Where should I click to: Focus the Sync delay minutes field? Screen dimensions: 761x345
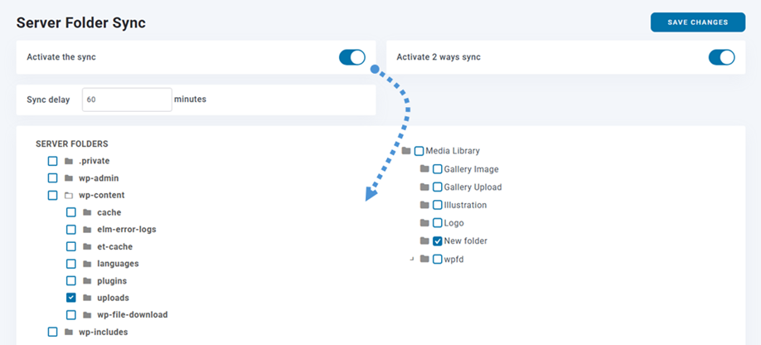[x=126, y=100]
